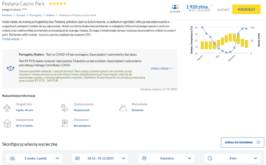Click the '1 920 zł/os.' price
The image size is (266, 165).
click(197, 7)
